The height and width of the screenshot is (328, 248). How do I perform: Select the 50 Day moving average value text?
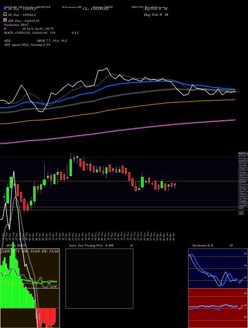point(23,15)
